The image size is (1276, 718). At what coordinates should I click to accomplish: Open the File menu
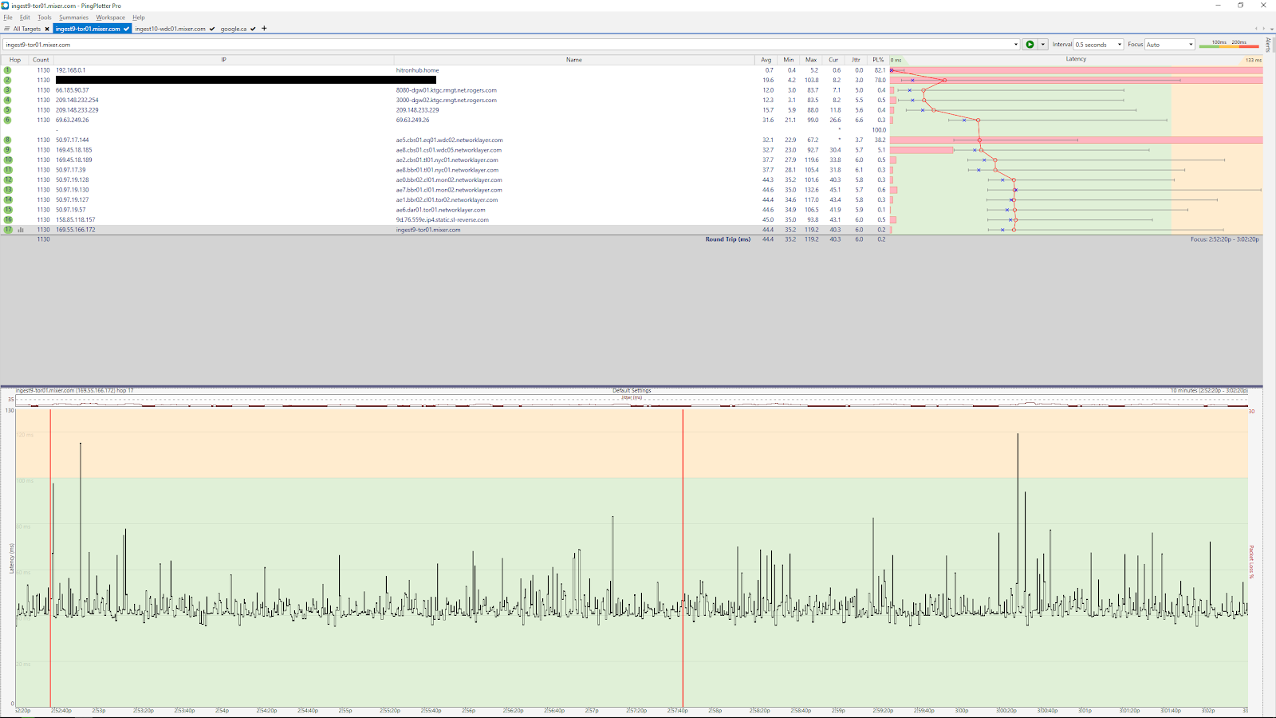pos(8,18)
